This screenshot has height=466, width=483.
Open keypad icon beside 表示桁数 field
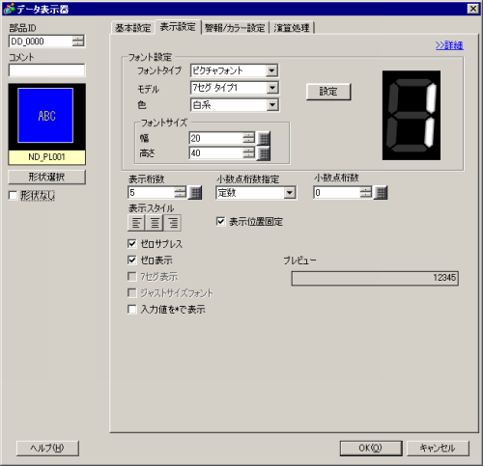coord(195,193)
